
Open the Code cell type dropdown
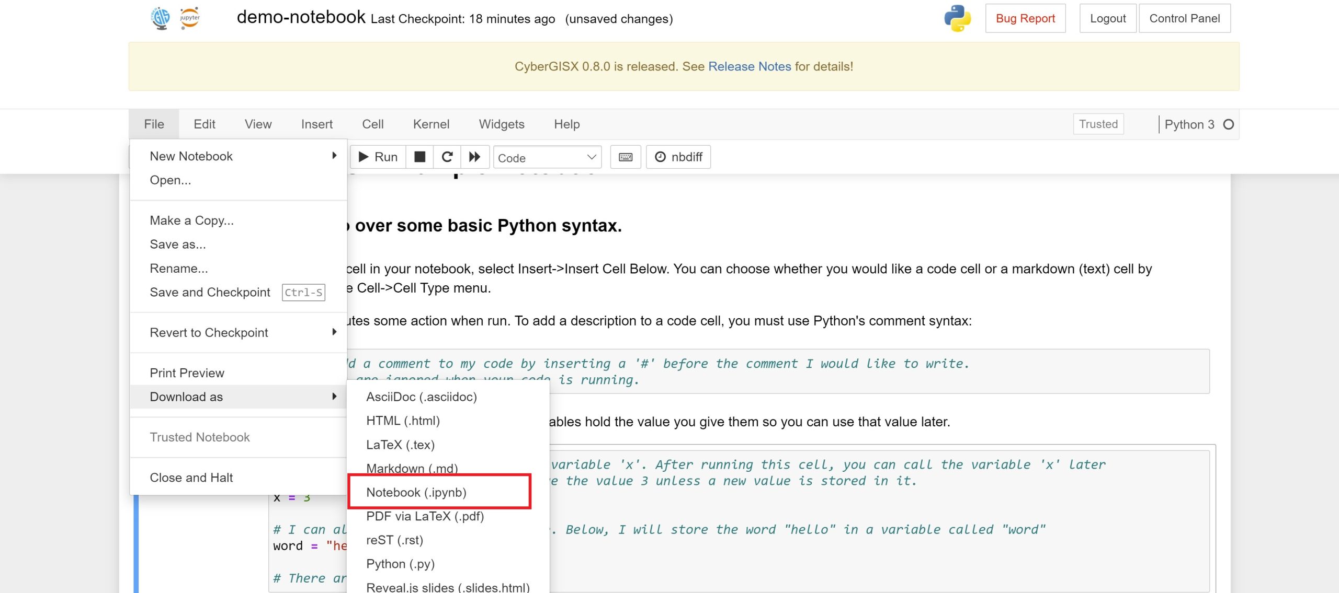coord(547,157)
